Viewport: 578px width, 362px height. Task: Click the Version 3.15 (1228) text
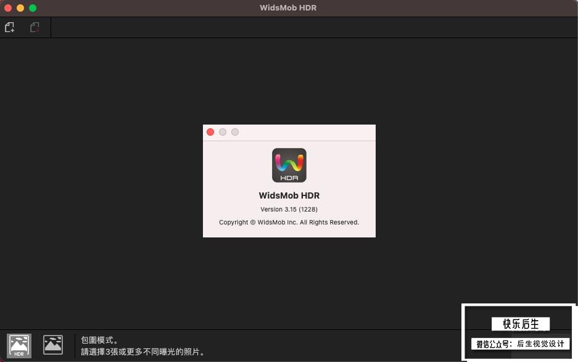289,210
